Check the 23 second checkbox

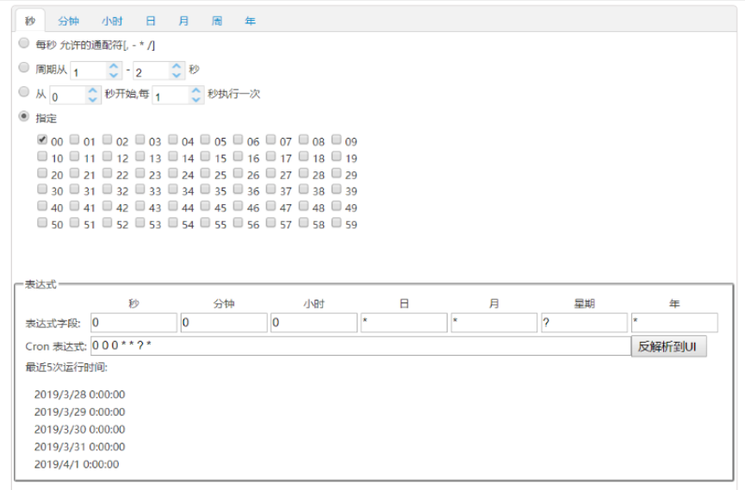point(140,172)
